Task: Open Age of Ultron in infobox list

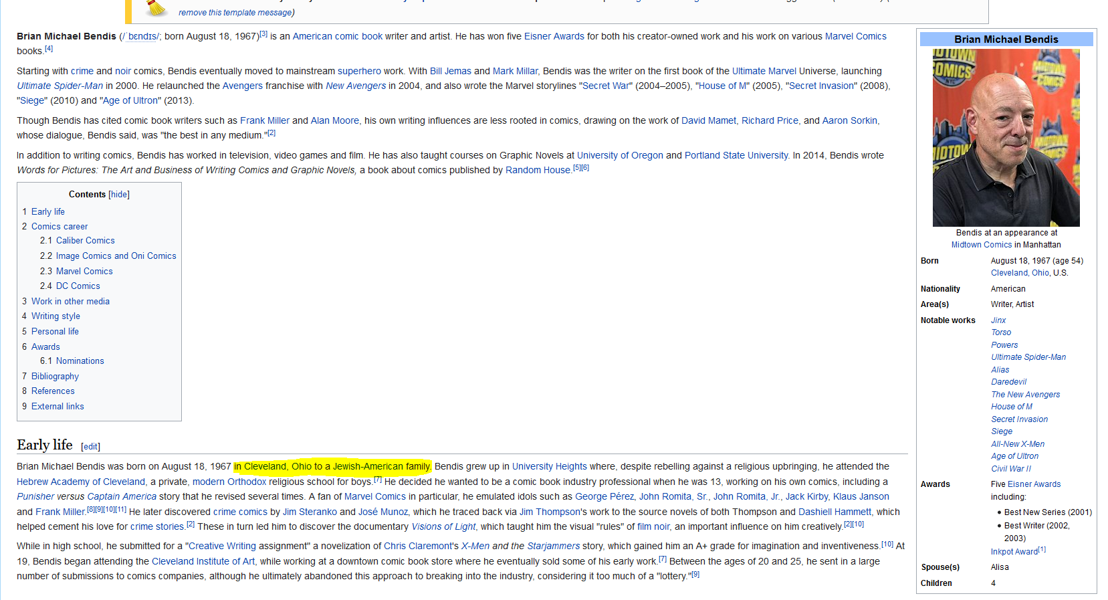Action: [1015, 456]
